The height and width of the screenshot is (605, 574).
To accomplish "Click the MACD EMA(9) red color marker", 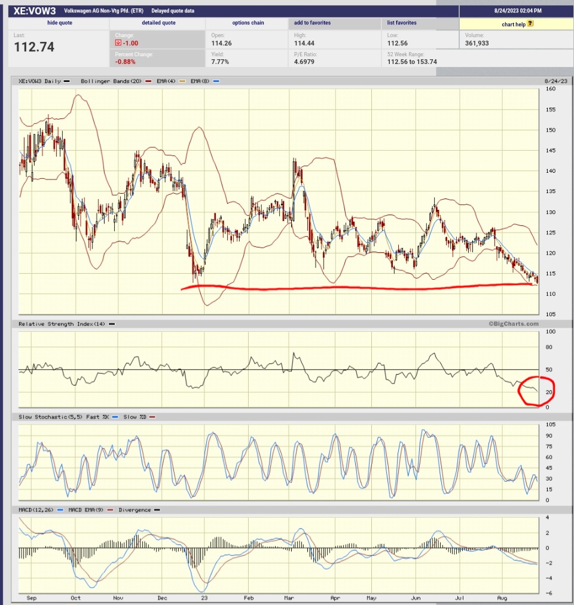I will 111,511.
